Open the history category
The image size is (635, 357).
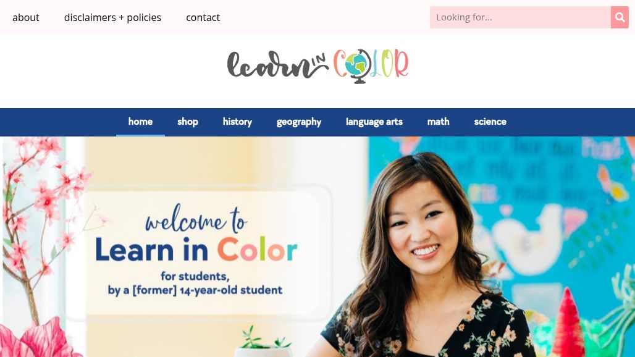[x=237, y=122]
